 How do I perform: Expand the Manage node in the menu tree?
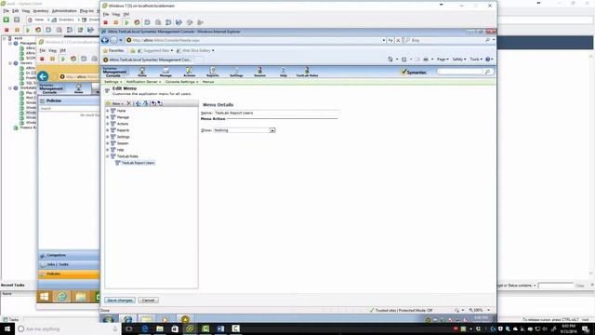click(108, 117)
